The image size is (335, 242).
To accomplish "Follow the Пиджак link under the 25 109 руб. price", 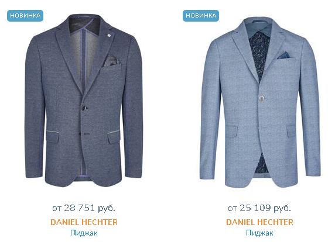I will (259, 233).
